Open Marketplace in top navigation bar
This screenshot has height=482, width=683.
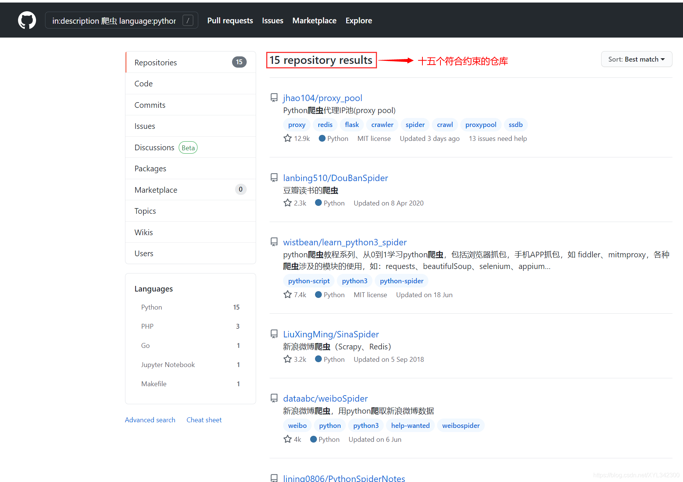pos(314,21)
